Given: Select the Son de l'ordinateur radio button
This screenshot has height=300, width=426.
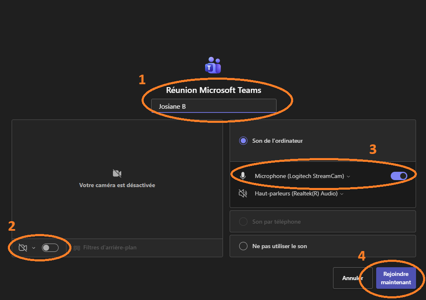Looking at the screenshot, I should coord(243,141).
